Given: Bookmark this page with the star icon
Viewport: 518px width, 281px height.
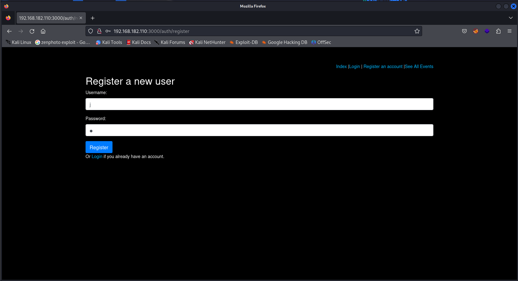Looking at the screenshot, I should pos(417,31).
